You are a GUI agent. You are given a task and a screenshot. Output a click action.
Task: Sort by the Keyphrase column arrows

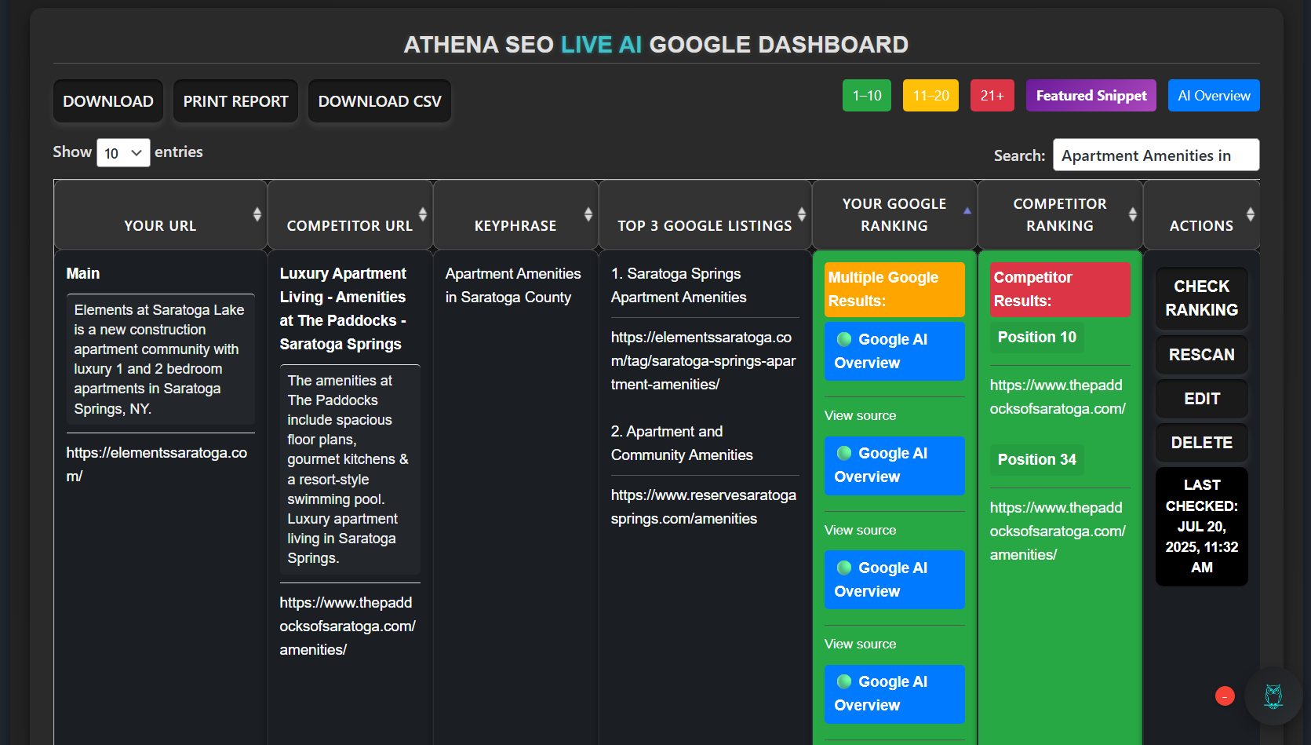[588, 214]
